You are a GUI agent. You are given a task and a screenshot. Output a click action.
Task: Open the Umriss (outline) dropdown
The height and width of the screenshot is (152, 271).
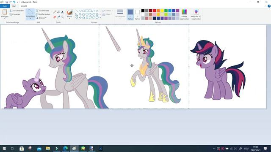pyautogui.click(x=107, y=11)
